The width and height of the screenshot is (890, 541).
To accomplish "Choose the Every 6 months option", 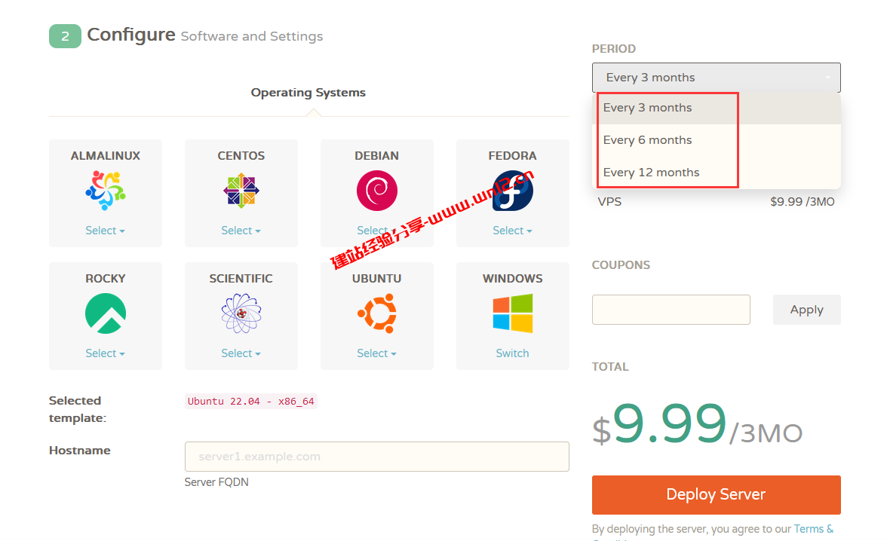I will (647, 140).
